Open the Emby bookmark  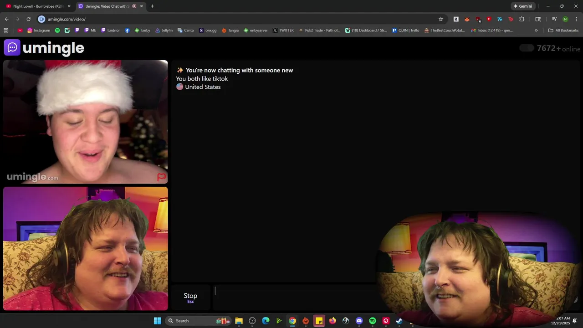[x=143, y=31]
